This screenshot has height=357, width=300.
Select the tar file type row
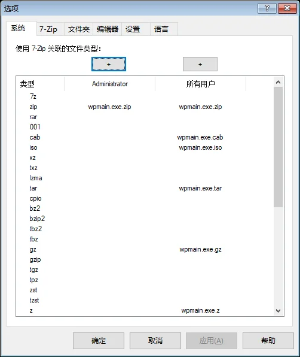point(145,188)
